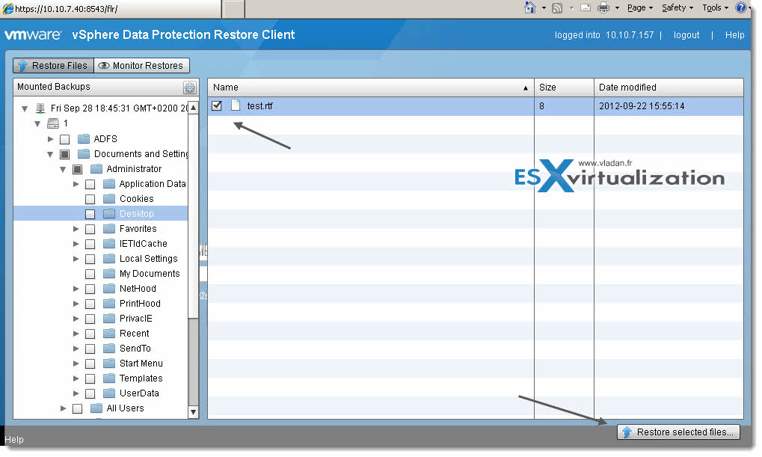
Task: Click the IE Help question mark icon
Action: [740, 7]
